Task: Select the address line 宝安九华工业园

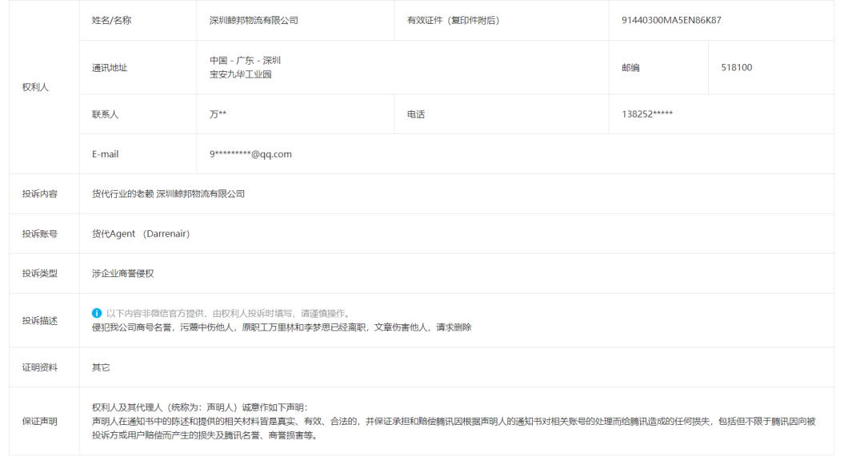Action: click(x=240, y=74)
